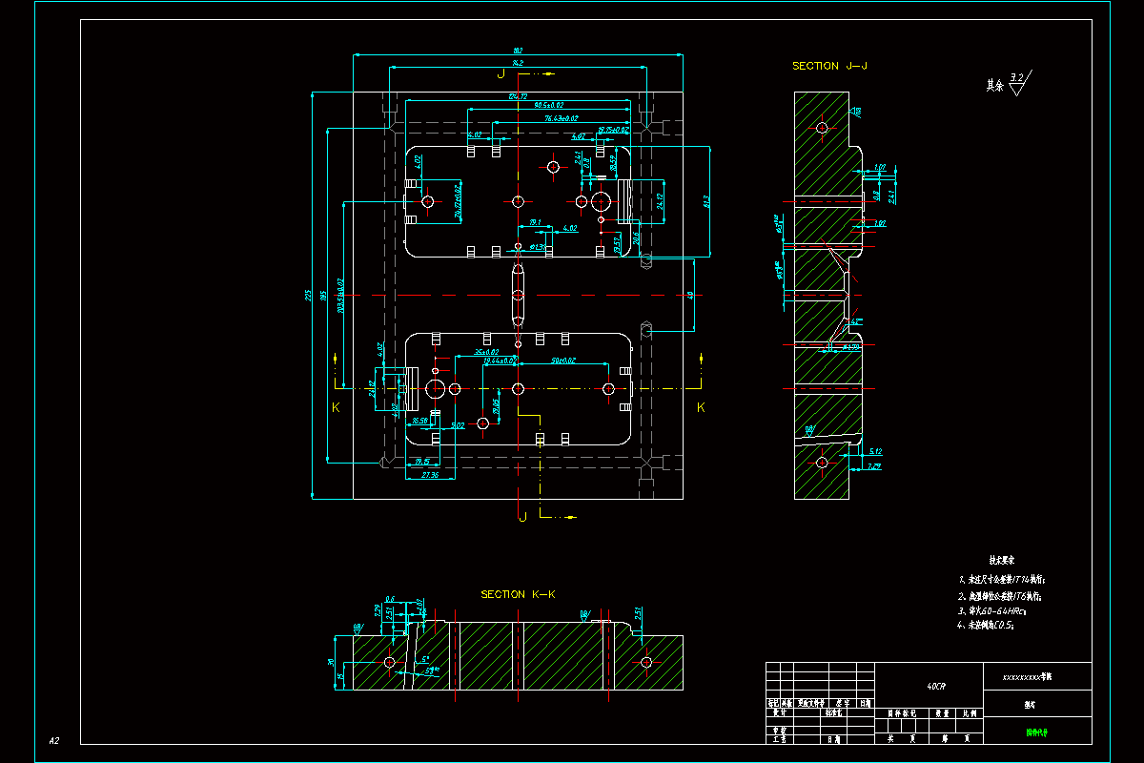This screenshot has height=763, width=1144.
Task: Select the '35±0.02' dimension text
Action: [x=487, y=351]
